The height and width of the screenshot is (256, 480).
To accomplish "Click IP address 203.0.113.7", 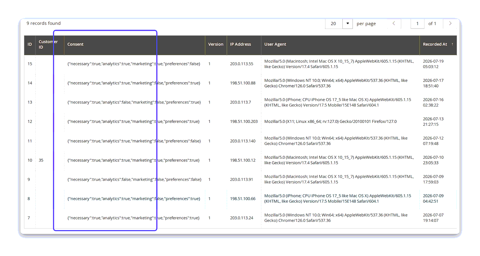I will (x=240, y=102).
